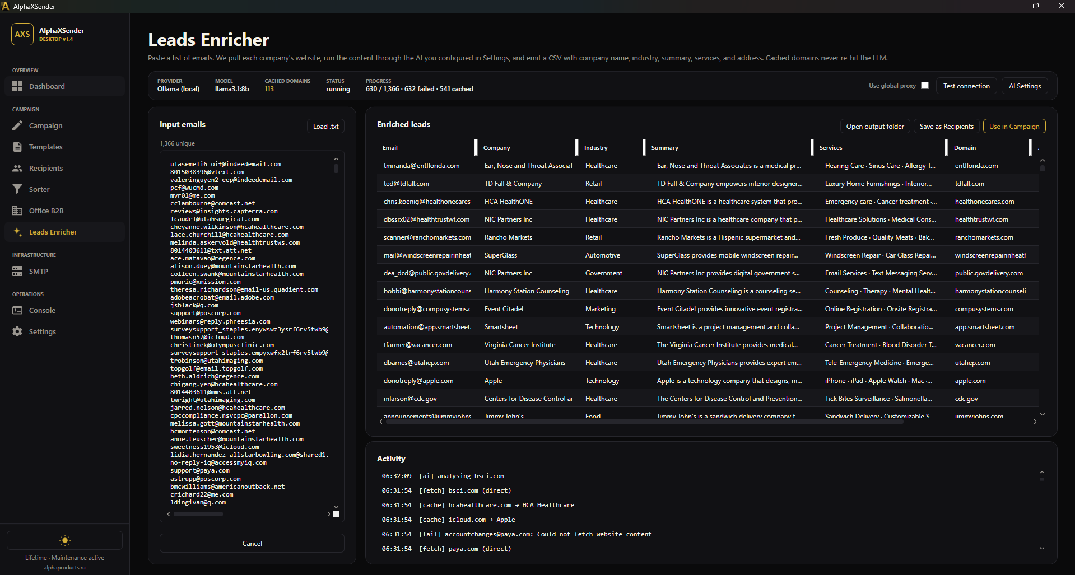Click the Industry column header

coord(611,148)
